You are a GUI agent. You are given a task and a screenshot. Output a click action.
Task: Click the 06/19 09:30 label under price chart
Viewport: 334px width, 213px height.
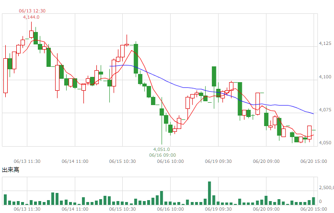pyautogui.click(x=218, y=161)
